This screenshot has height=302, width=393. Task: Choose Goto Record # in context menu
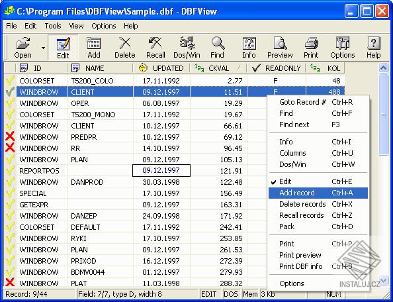(x=318, y=102)
